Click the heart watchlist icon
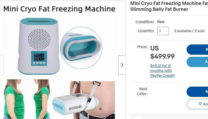This screenshot has width=208, height=119. click(200, 104)
